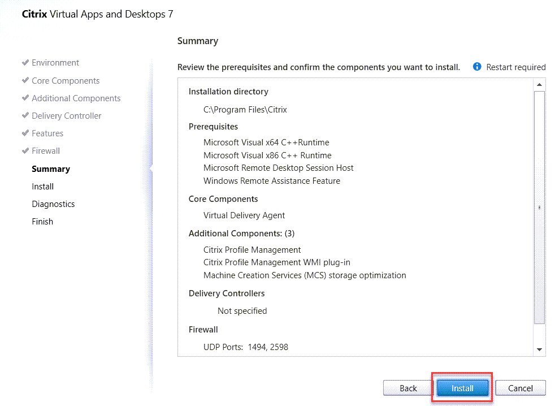Click the Restart required info icon
Viewport: 555px width, 406px height.
(477, 67)
